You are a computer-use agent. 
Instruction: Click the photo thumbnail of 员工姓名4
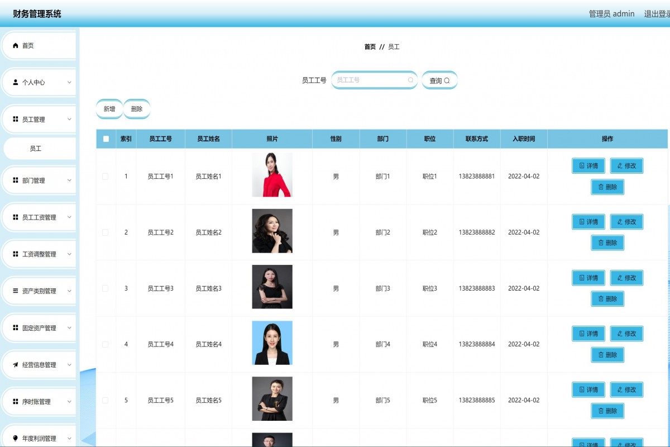[272, 343]
